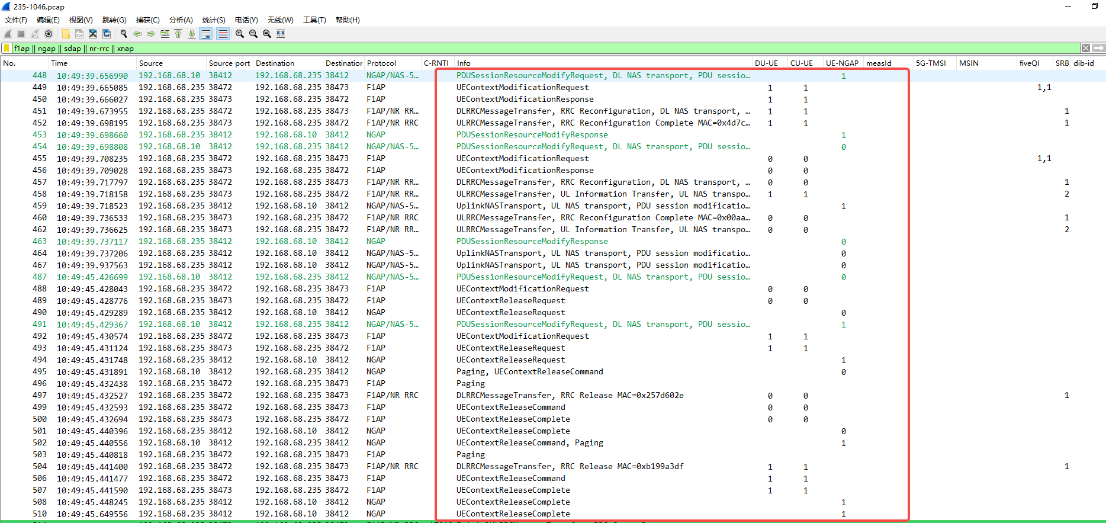Open the 分析(A) menu

(x=181, y=20)
